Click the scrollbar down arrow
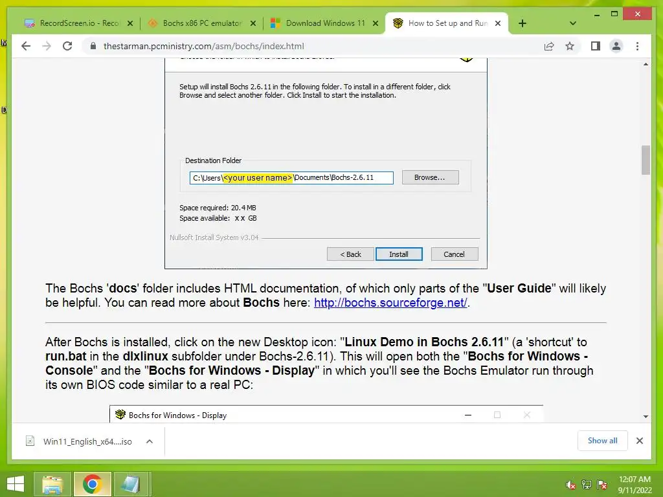This screenshot has width=663, height=497. pyautogui.click(x=646, y=416)
